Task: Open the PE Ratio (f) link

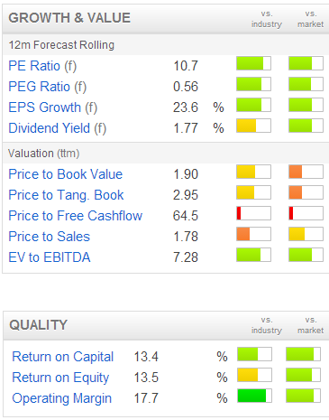Action: [42, 66]
